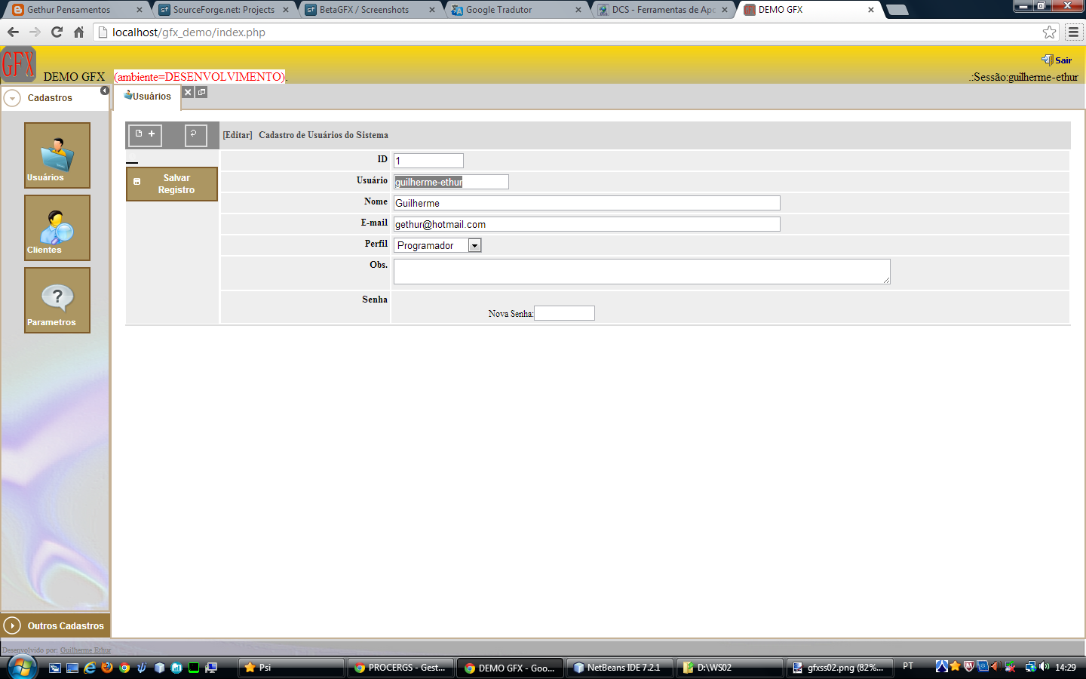Close the Usuários tab with the X

(x=188, y=91)
